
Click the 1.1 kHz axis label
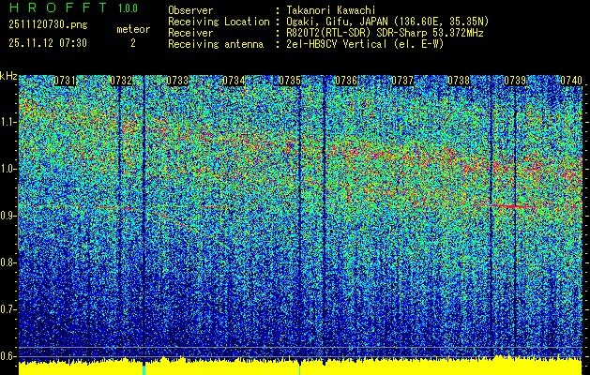[8, 121]
